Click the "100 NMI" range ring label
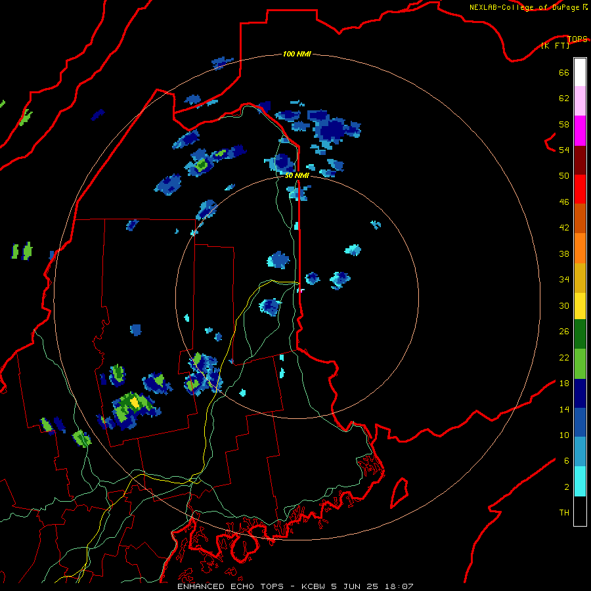This screenshot has height=591, width=591. point(297,54)
